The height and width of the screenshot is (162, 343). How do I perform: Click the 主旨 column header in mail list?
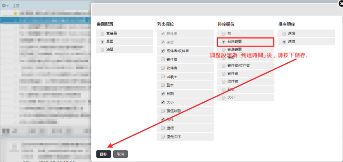[x=16, y=6]
